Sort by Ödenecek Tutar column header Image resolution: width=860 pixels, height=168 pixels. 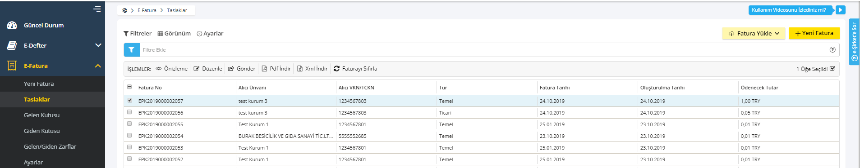[x=759, y=88]
